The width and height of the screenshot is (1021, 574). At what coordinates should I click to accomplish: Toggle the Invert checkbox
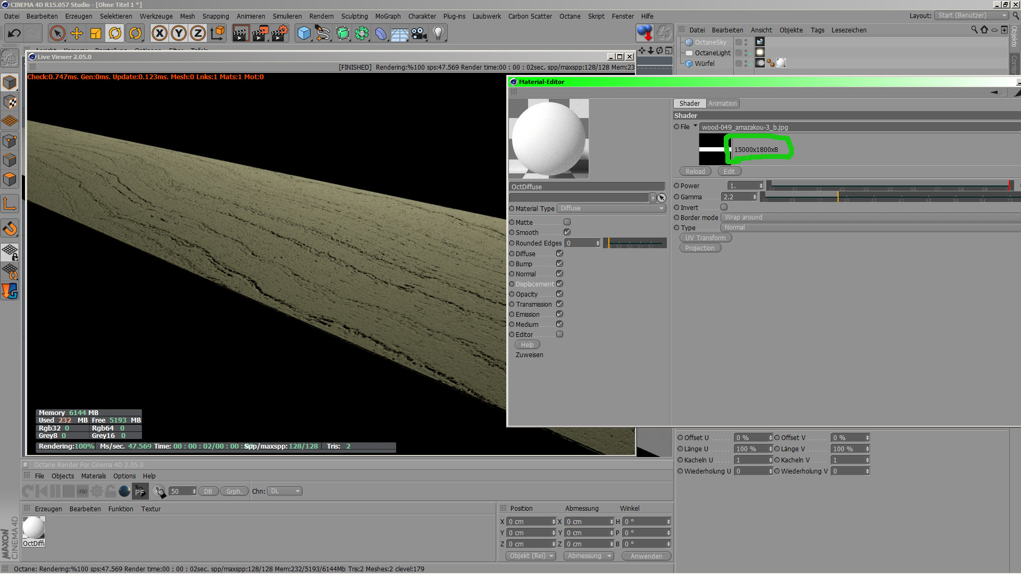click(x=724, y=207)
